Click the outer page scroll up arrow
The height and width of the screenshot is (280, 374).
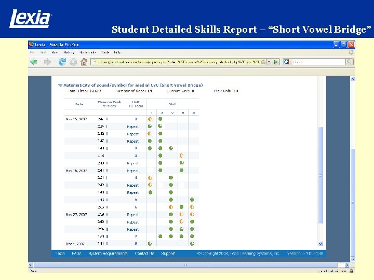(353, 79)
